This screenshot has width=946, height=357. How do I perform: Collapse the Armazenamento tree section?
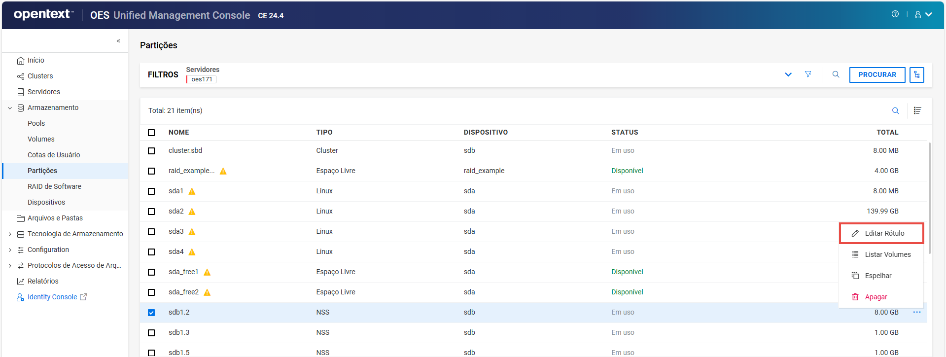10,108
